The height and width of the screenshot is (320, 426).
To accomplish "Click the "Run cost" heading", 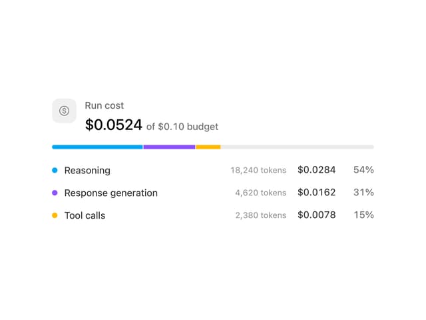I will (x=105, y=105).
